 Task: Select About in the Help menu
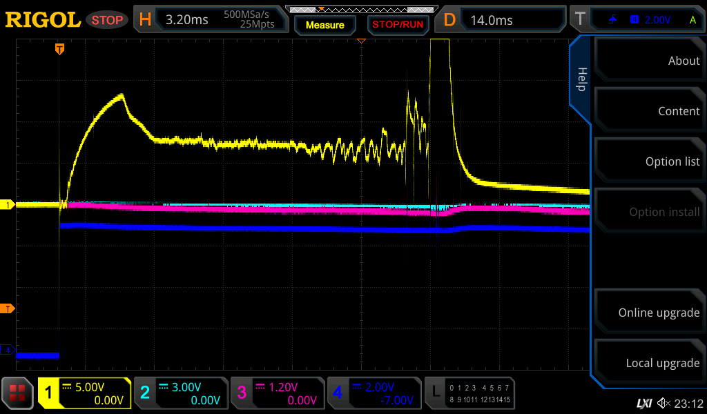pos(650,61)
